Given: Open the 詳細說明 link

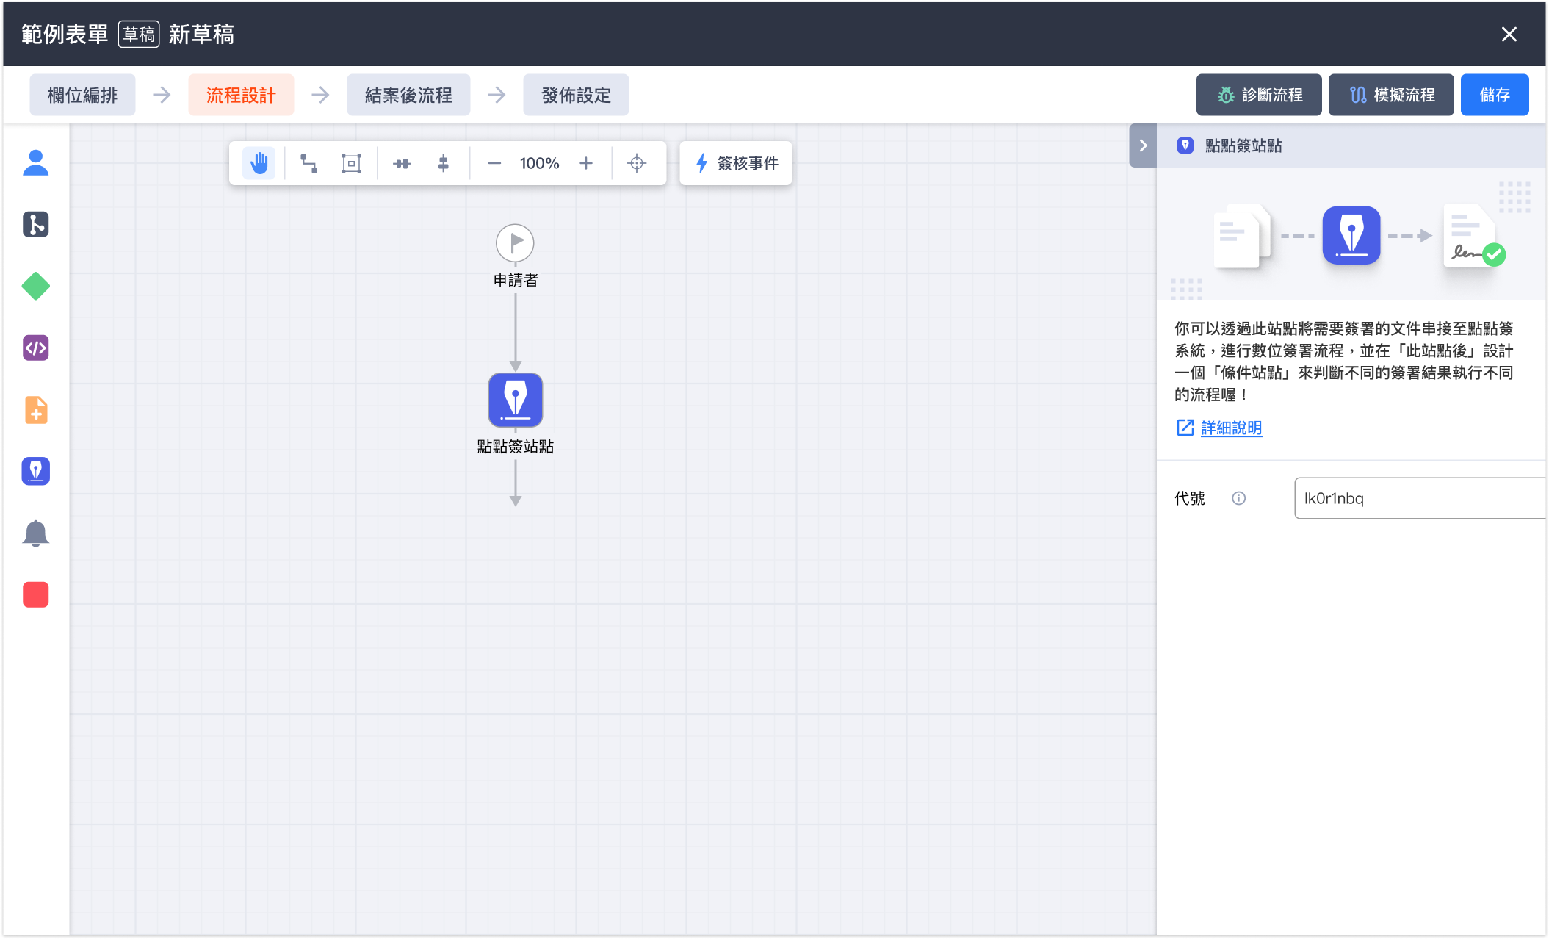Looking at the screenshot, I should [x=1231, y=428].
